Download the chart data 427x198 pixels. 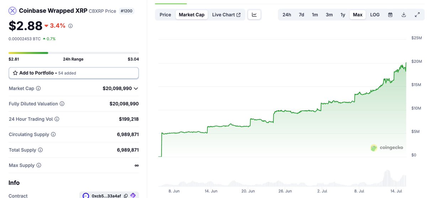tap(404, 15)
